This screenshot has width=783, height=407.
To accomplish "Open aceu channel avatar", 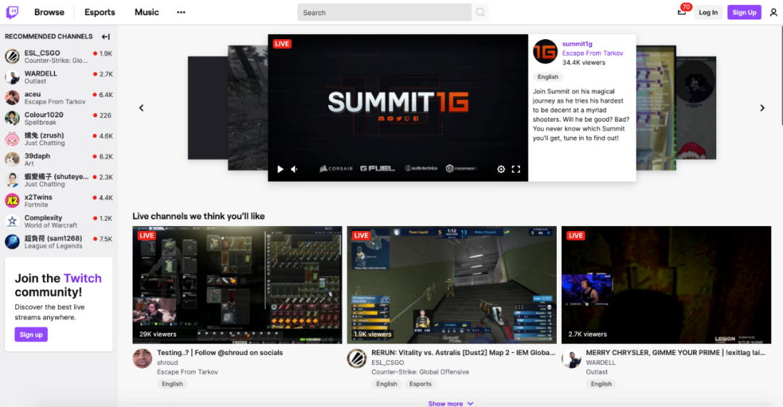I will pos(12,97).
